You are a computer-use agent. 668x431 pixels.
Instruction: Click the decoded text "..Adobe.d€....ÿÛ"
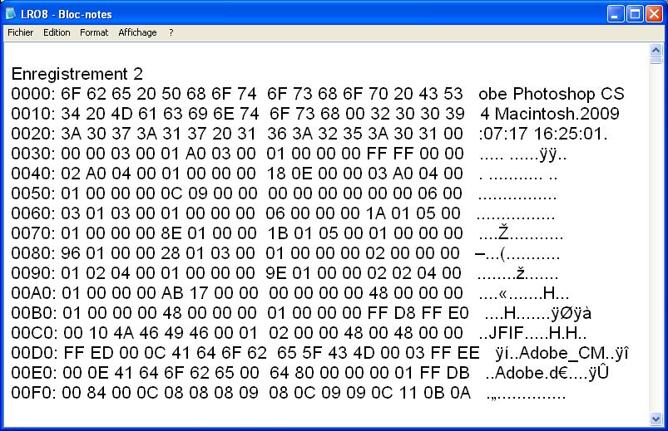[547, 373]
